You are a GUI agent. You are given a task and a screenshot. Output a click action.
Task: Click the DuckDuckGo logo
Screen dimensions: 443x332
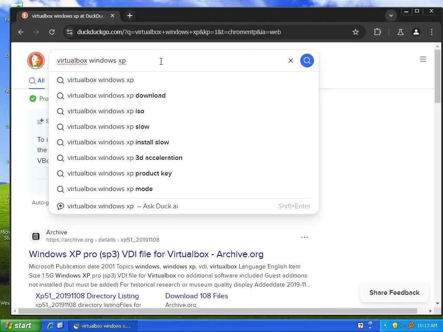tap(36, 61)
